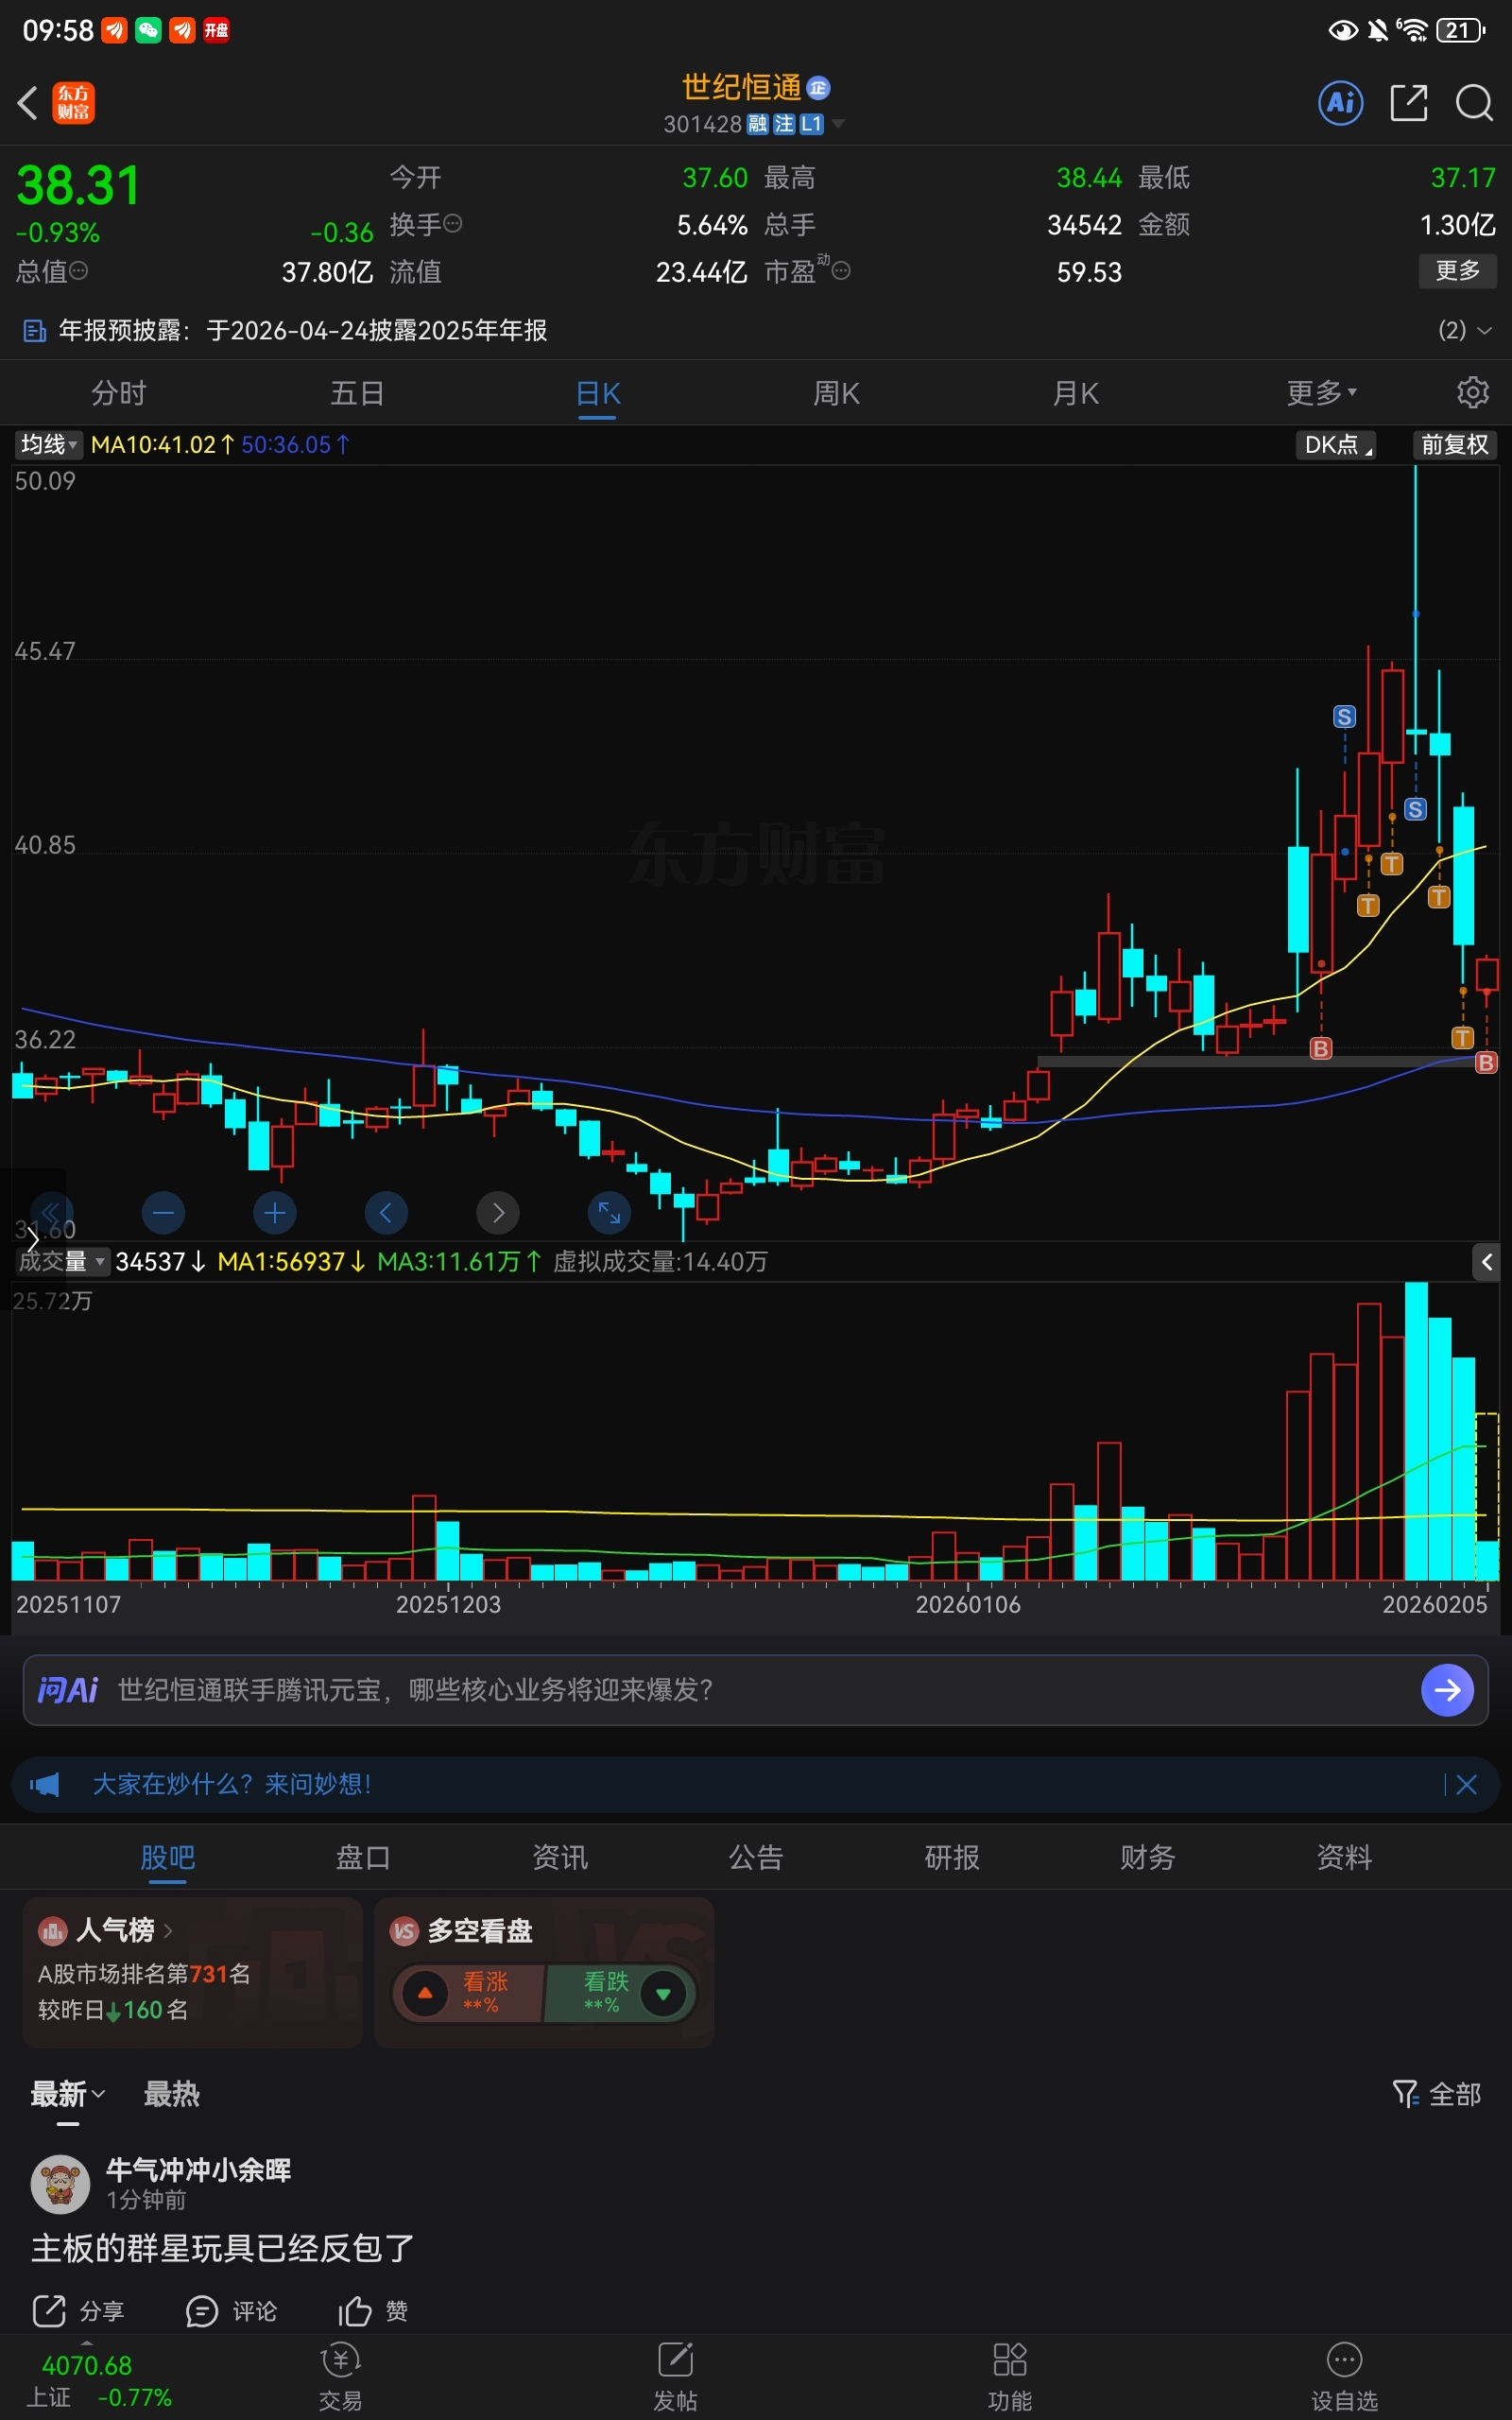Viewport: 1512px width, 2420px height.
Task: Tap the zoom-in plus chart control
Action: 275,1213
